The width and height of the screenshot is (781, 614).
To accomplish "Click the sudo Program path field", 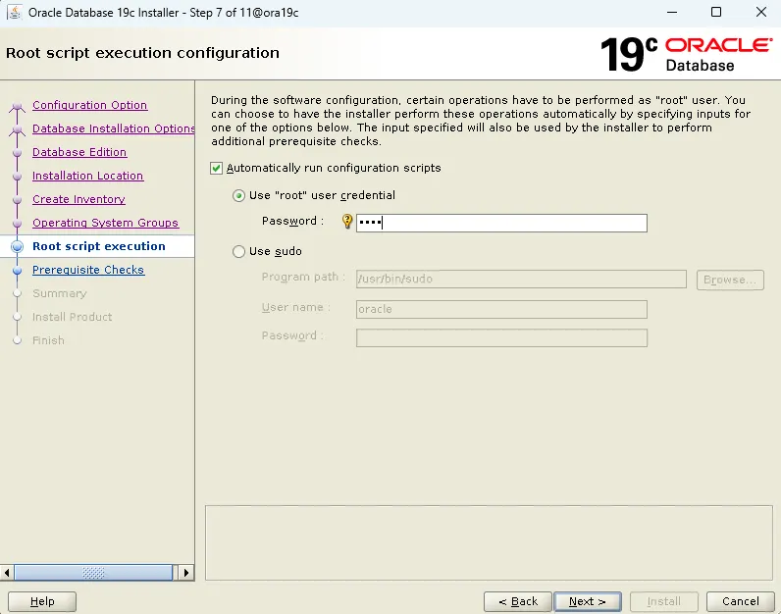I will tap(521, 279).
